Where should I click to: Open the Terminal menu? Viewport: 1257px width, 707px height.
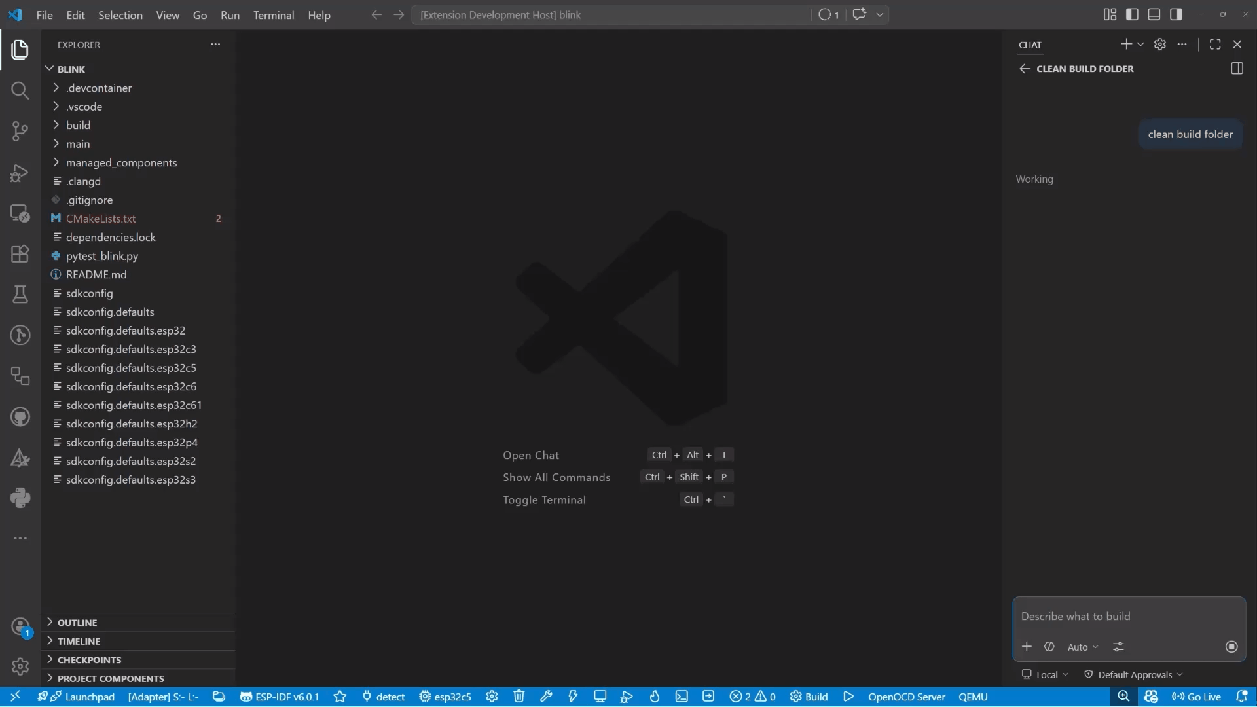pyautogui.click(x=274, y=15)
